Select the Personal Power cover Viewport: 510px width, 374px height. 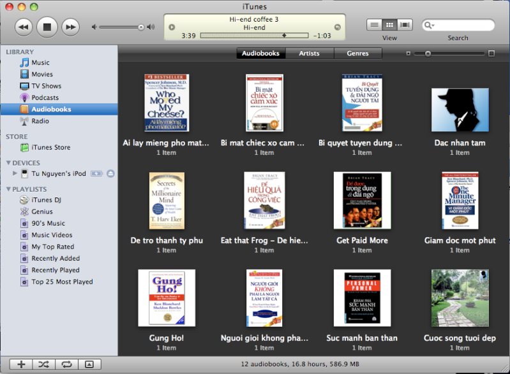click(362, 298)
